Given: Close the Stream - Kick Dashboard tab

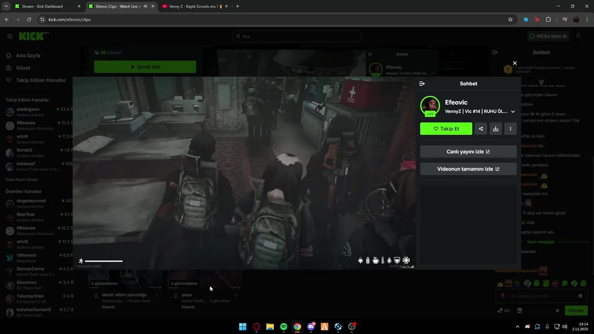Looking at the screenshot, I should pos(79,6).
